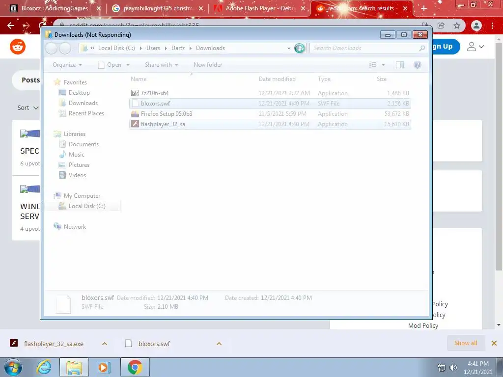The height and width of the screenshot is (377, 503).
Task: Click the refresh button next to address bar
Action: pos(299,48)
